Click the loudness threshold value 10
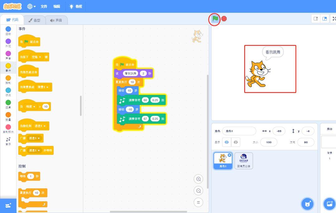The width and height of the screenshot is (336, 213). pyautogui.click(x=46, y=106)
